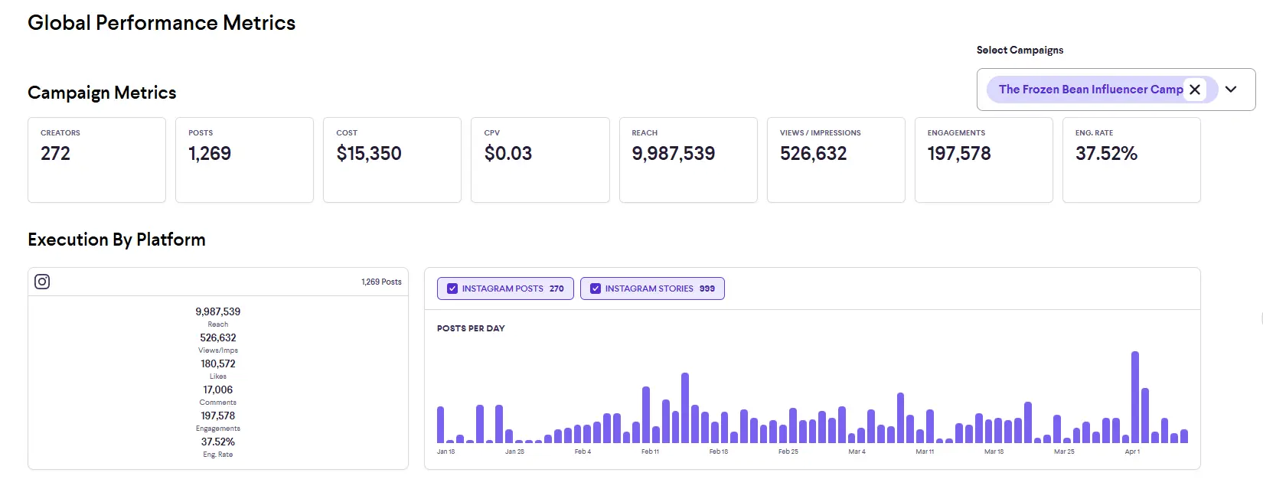Image resolution: width=1263 pixels, height=489 pixels.
Task: Click the tallest chart bar before Apr 1
Action: click(1135, 397)
